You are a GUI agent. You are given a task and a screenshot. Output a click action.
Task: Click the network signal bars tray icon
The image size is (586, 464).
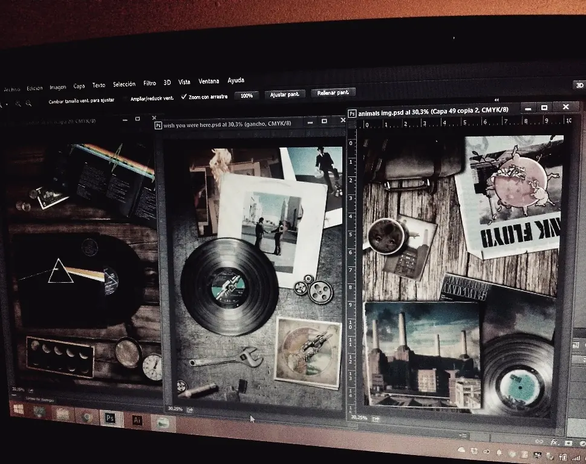click(576, 457)
